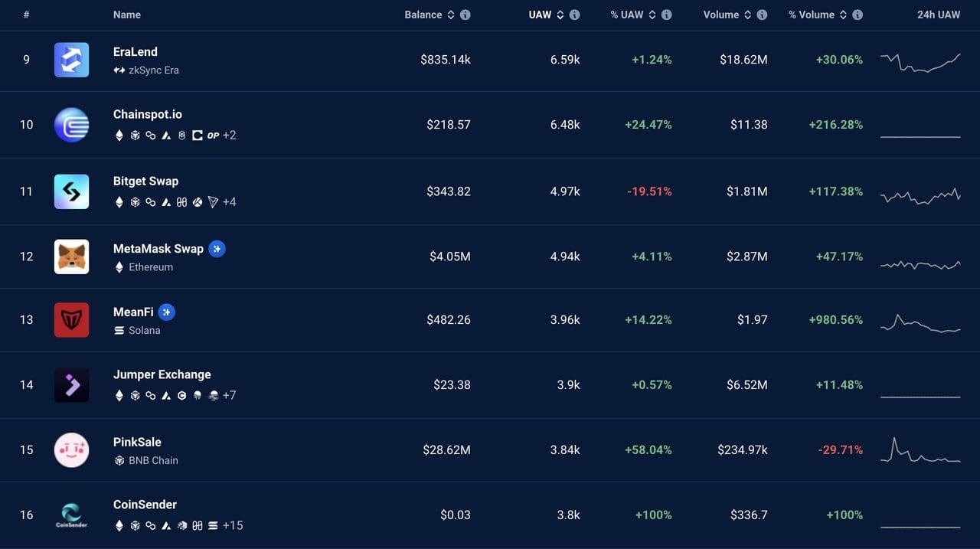Open the PinkSale dapp page link
The width and height of the screenshot is (980, 549).
pos(137,442)
